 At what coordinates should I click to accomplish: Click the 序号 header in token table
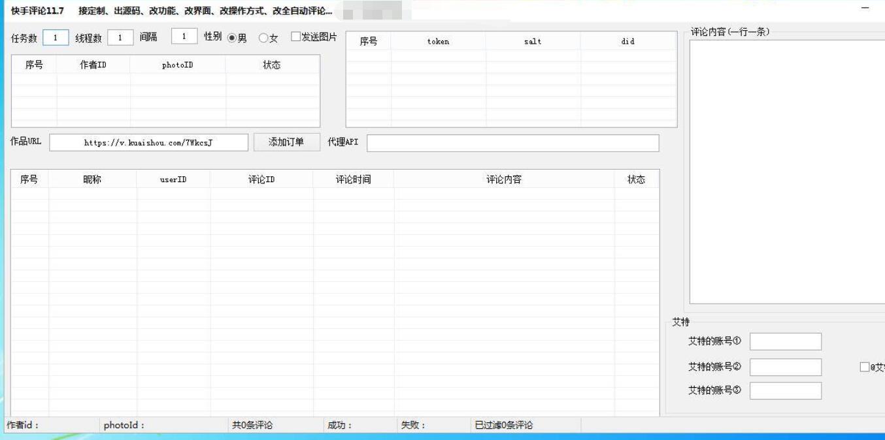(x=369, y=41)
